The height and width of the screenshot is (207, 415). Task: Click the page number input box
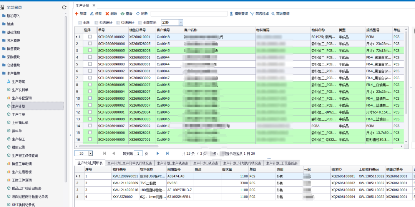[x=138, y=153]
